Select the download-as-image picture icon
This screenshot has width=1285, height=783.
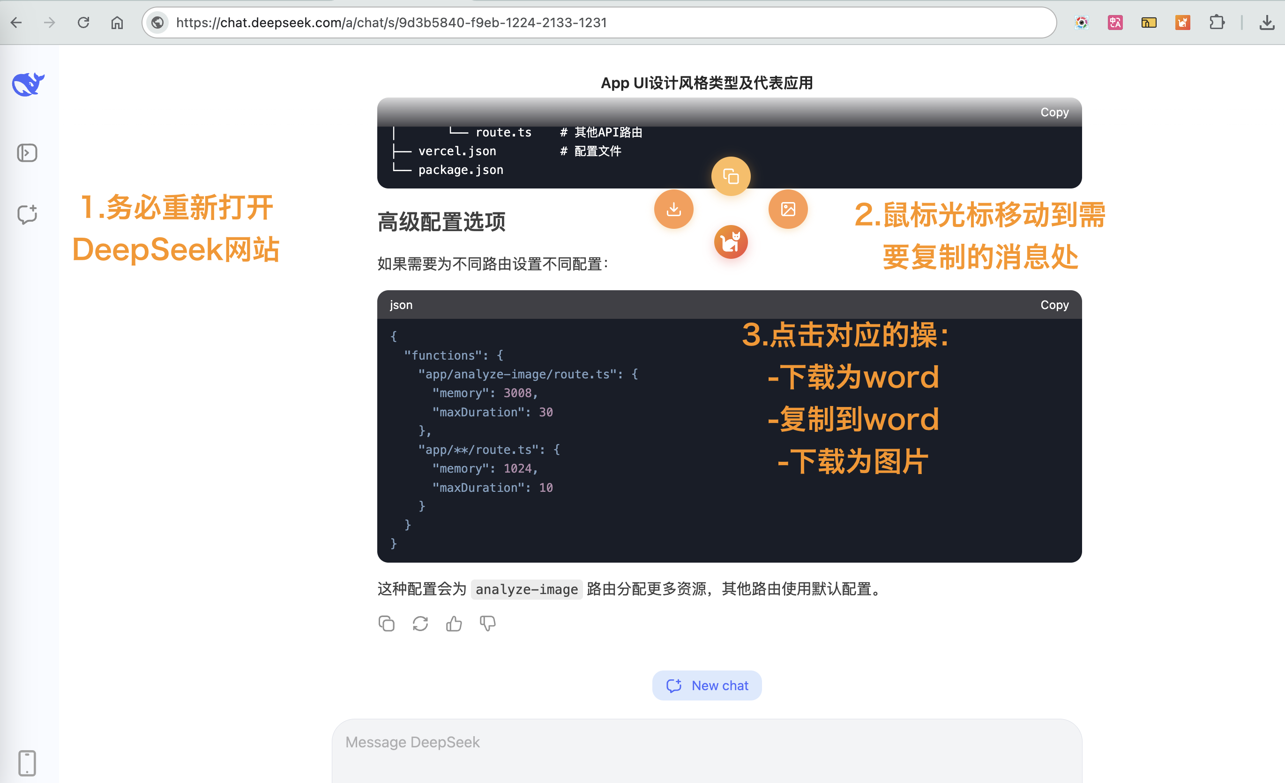[787, 209]
